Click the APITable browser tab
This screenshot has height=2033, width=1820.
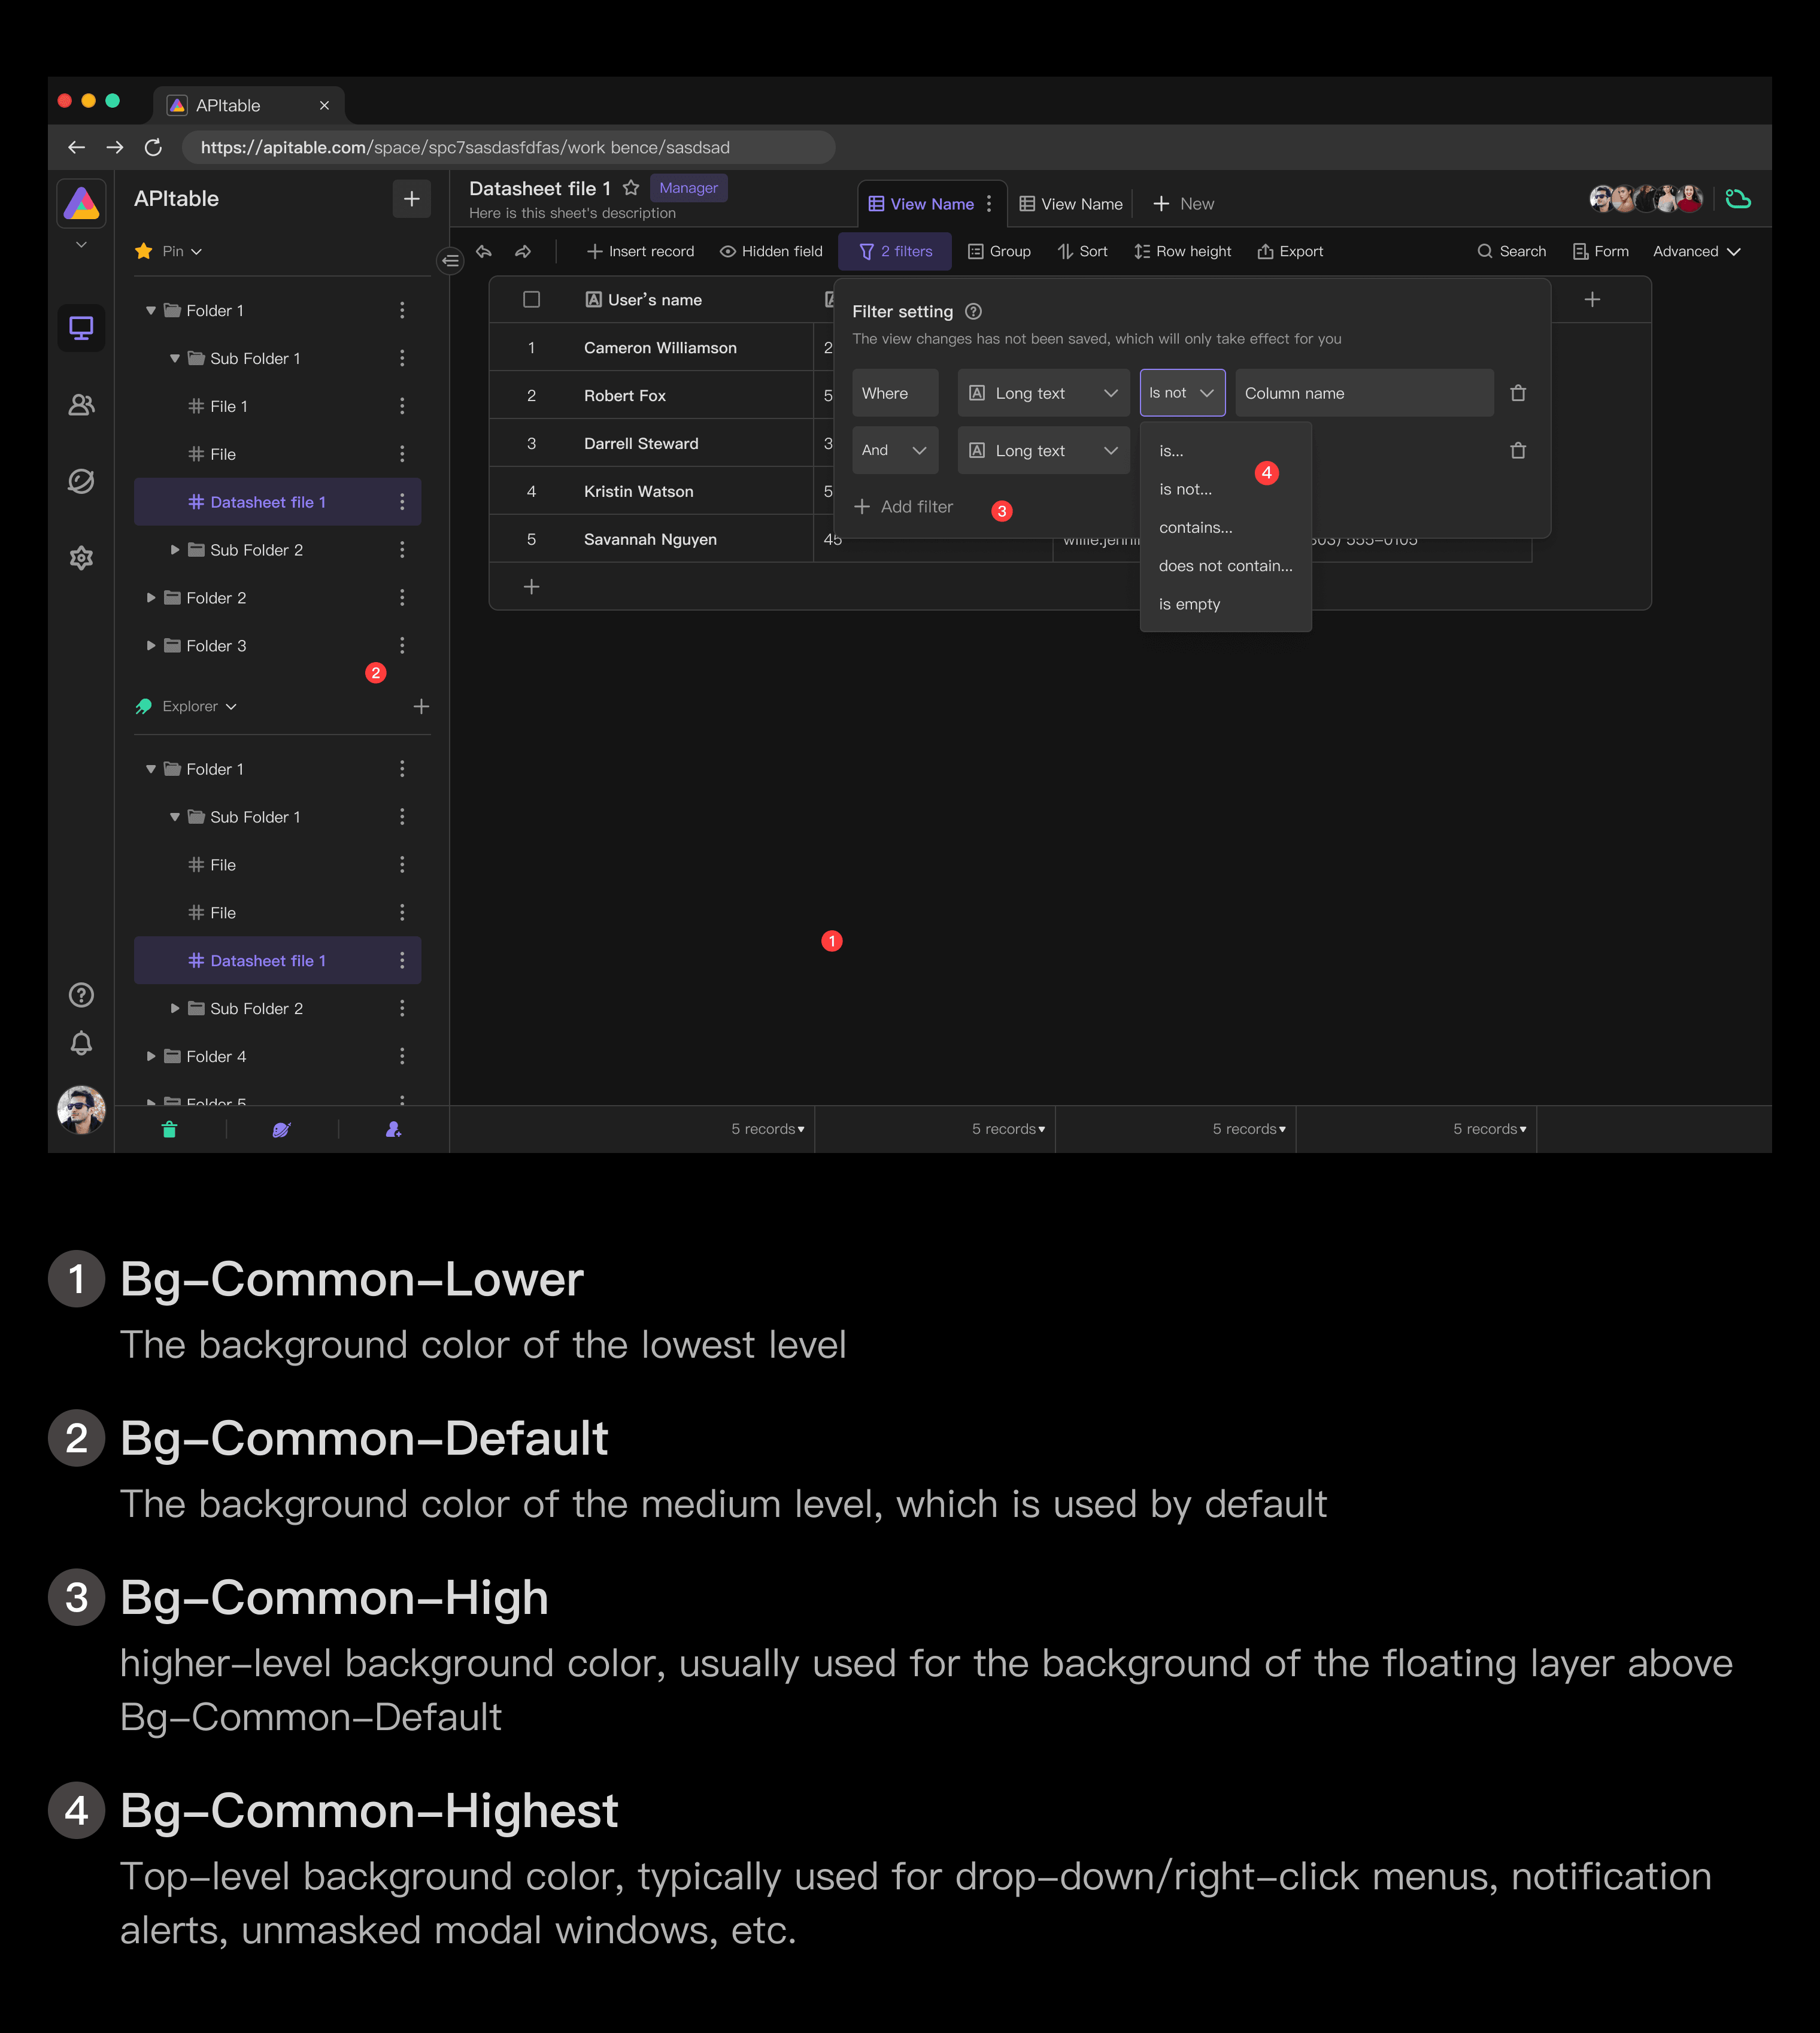248,105
